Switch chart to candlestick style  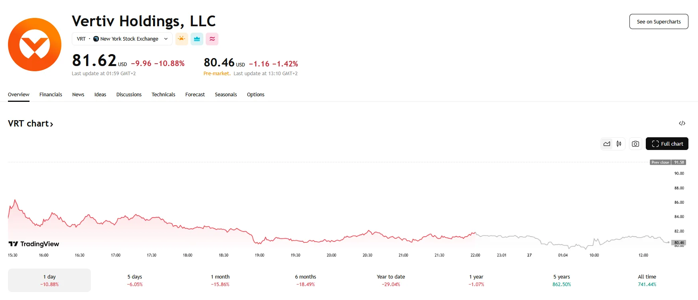(619, 144)
